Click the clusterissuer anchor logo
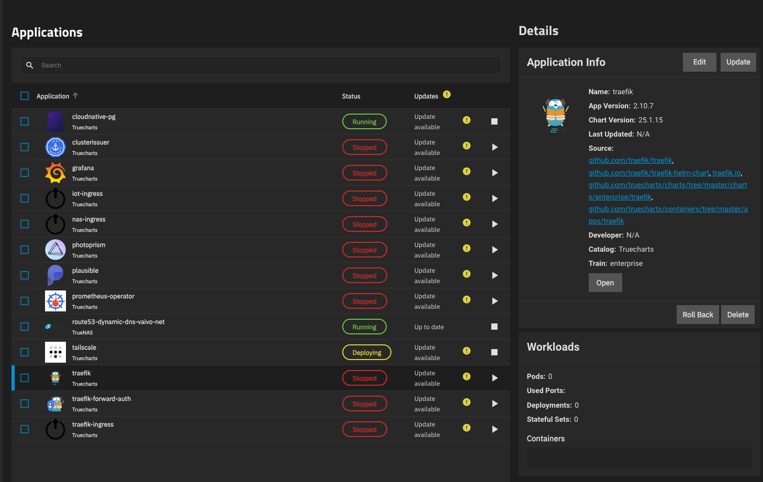763x482 pixels. 55,147
